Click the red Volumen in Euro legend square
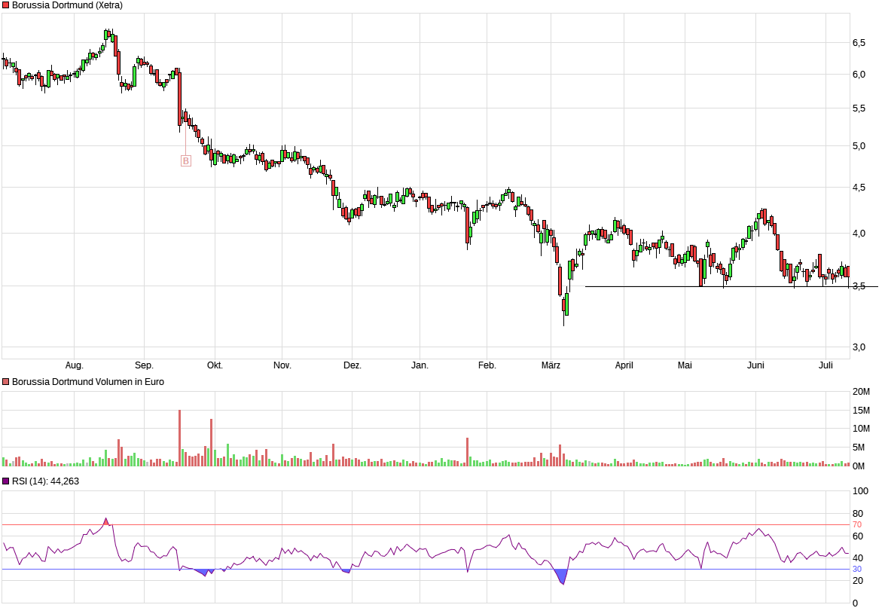 [x=6, y=382]
